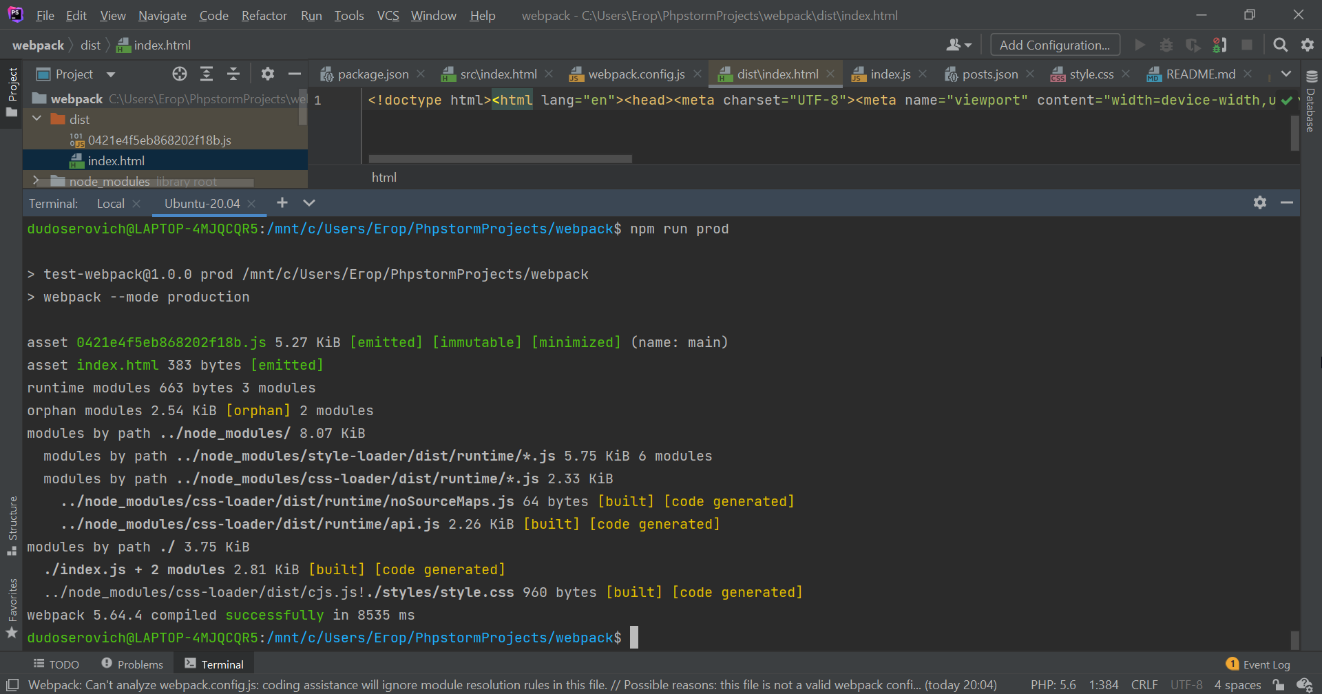Click the IDE status icon at far right of status bar
1322x694 pixels.
pyautogui.click(x=1304, y=685)
